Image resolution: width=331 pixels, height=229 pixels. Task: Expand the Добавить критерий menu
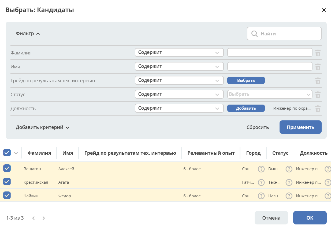(43, 127)
